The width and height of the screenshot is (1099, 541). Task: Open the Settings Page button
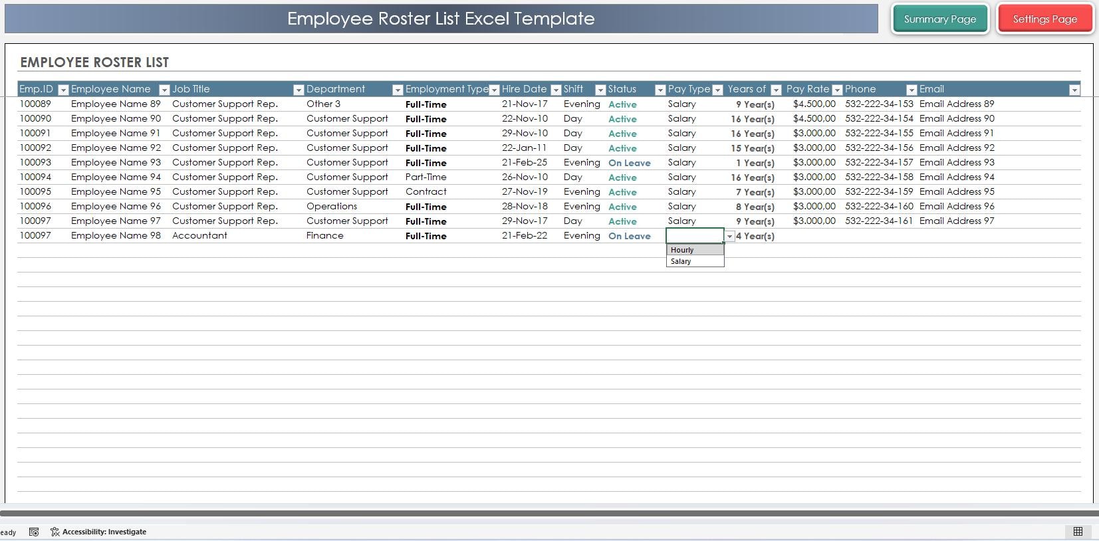click(1044, 19)
